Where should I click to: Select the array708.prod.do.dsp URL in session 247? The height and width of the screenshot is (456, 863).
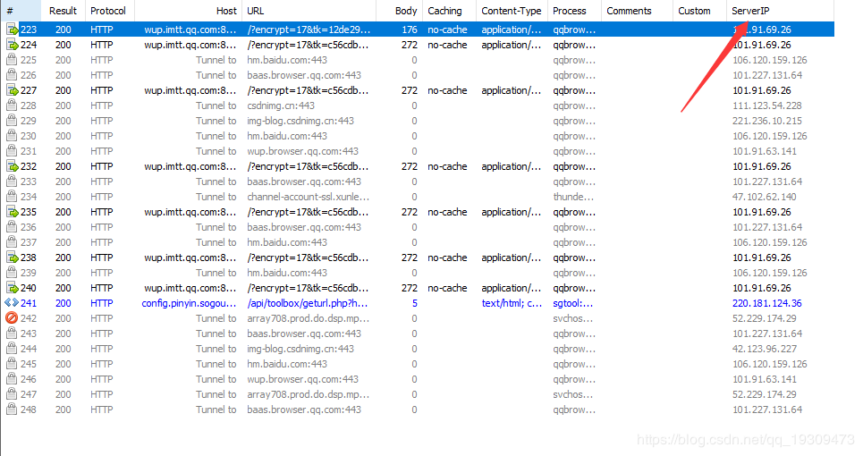309,394
